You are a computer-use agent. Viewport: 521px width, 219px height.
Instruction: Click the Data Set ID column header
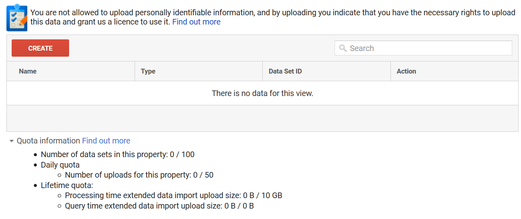coord(285,71)
